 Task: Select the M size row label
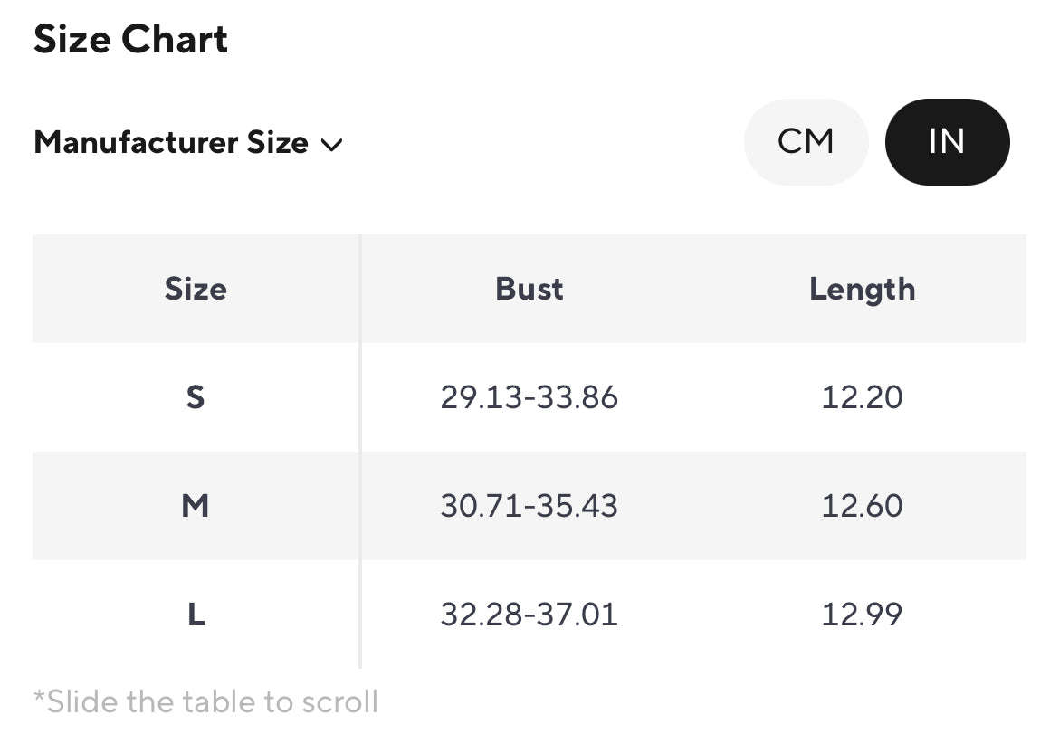point(196,506)
